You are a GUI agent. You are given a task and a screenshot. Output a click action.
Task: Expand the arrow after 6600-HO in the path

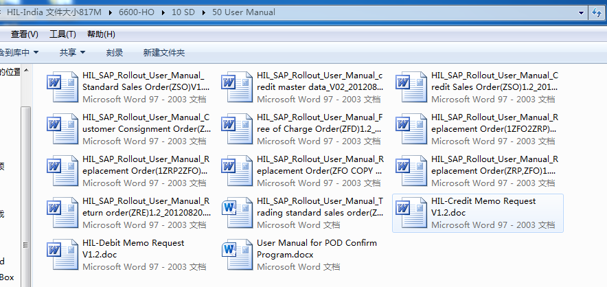[x=163, y=12]
